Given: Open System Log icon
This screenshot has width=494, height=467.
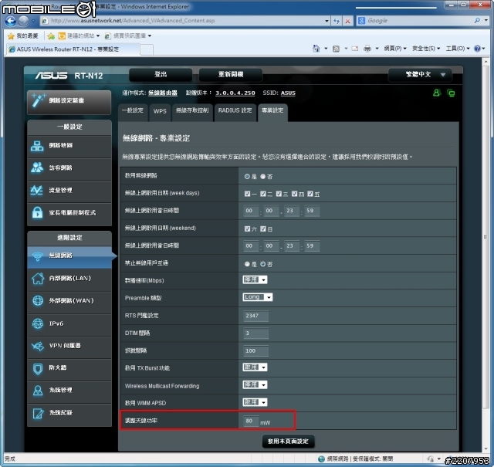Looking at the screenshot, I should (x=38, y=413).
